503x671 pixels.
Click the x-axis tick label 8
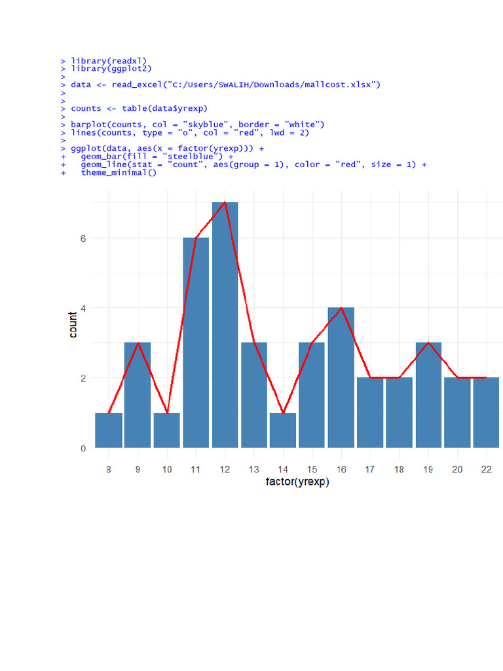(109, 469)
